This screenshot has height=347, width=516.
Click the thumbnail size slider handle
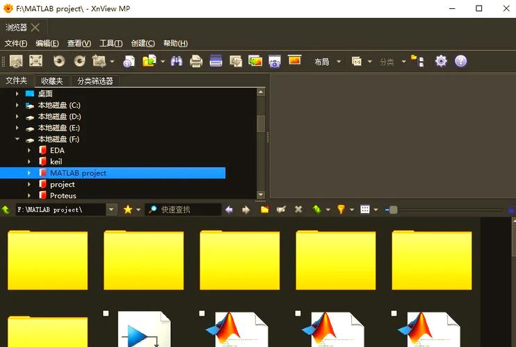point(393,210)
